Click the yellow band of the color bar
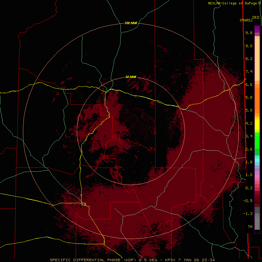 tap(257, 125)
